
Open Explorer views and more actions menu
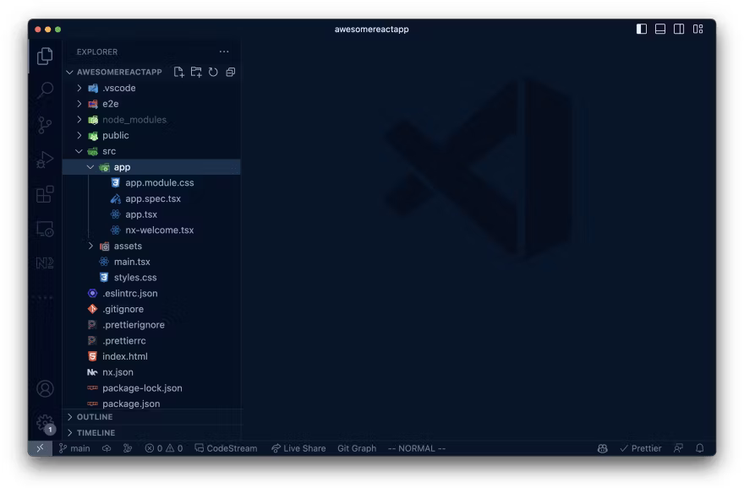(x=224, y=51)
